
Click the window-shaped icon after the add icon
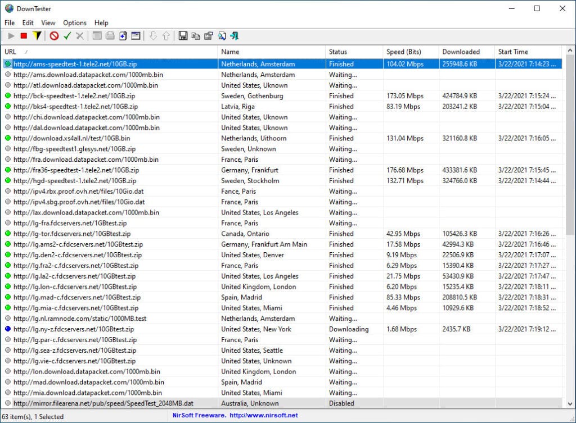pos(136,36)
